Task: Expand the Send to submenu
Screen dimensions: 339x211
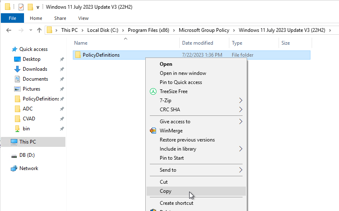Action: click(196, 170)
